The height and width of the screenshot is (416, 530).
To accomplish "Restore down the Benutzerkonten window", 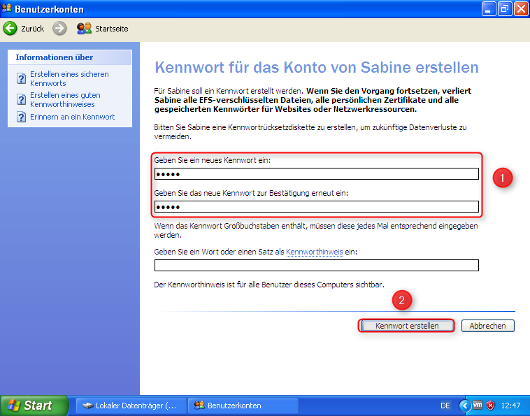I will click(504, 9).
